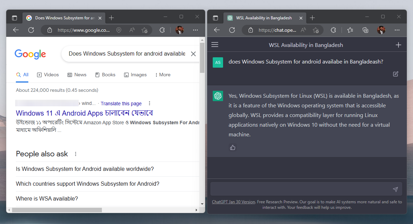The width and height of the screenshot is (413, 224).
Task: Open Collections icon in ChatGPT window
Action: pos(365,30)
